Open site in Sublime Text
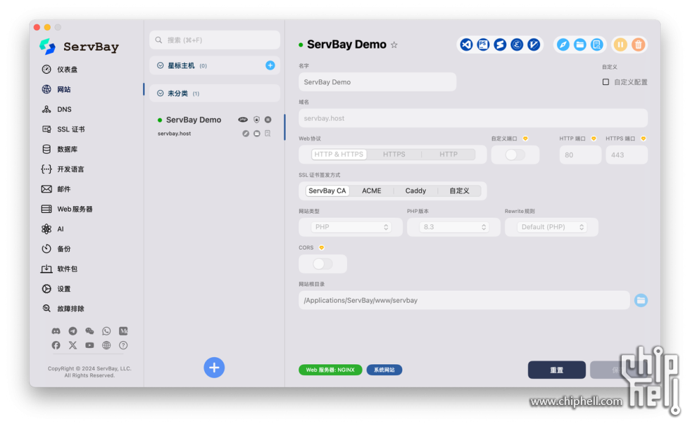The width and height of the screenshot is (690, 426). point(500,44)
